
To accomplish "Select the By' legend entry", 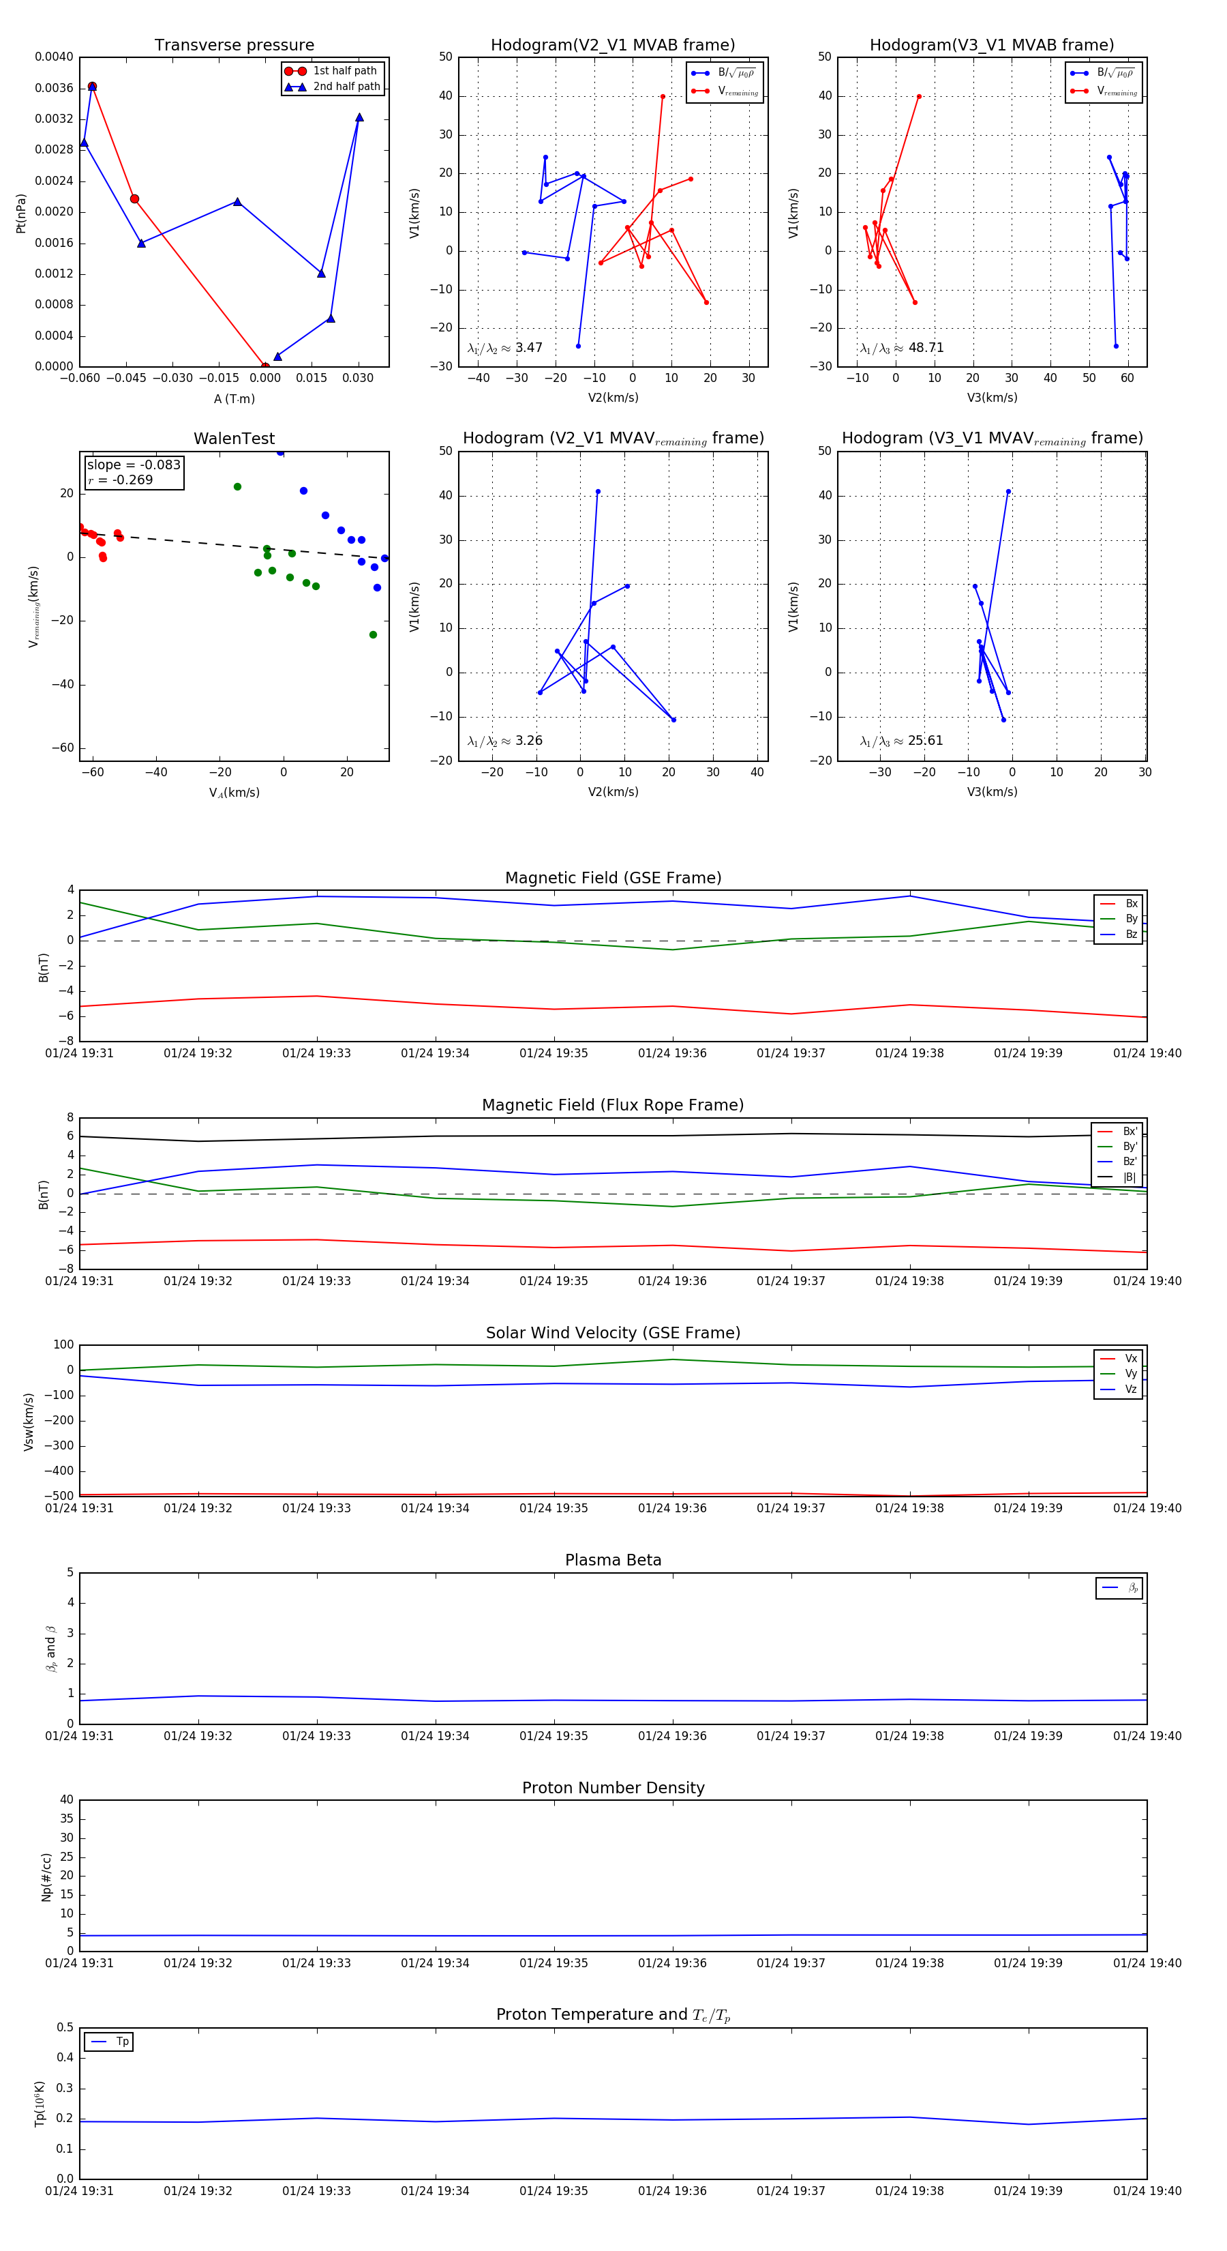I will coord(1117,1147).
